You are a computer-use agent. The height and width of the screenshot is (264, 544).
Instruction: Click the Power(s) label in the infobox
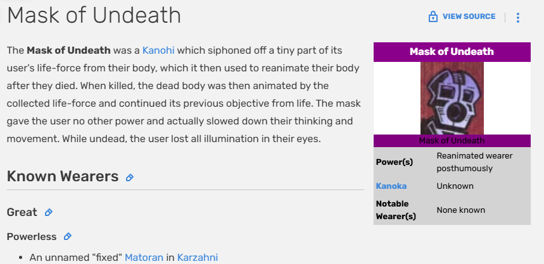click(x=395, y=162)
